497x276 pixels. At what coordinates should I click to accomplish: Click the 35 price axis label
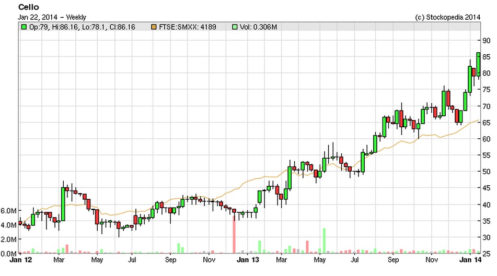486,221
